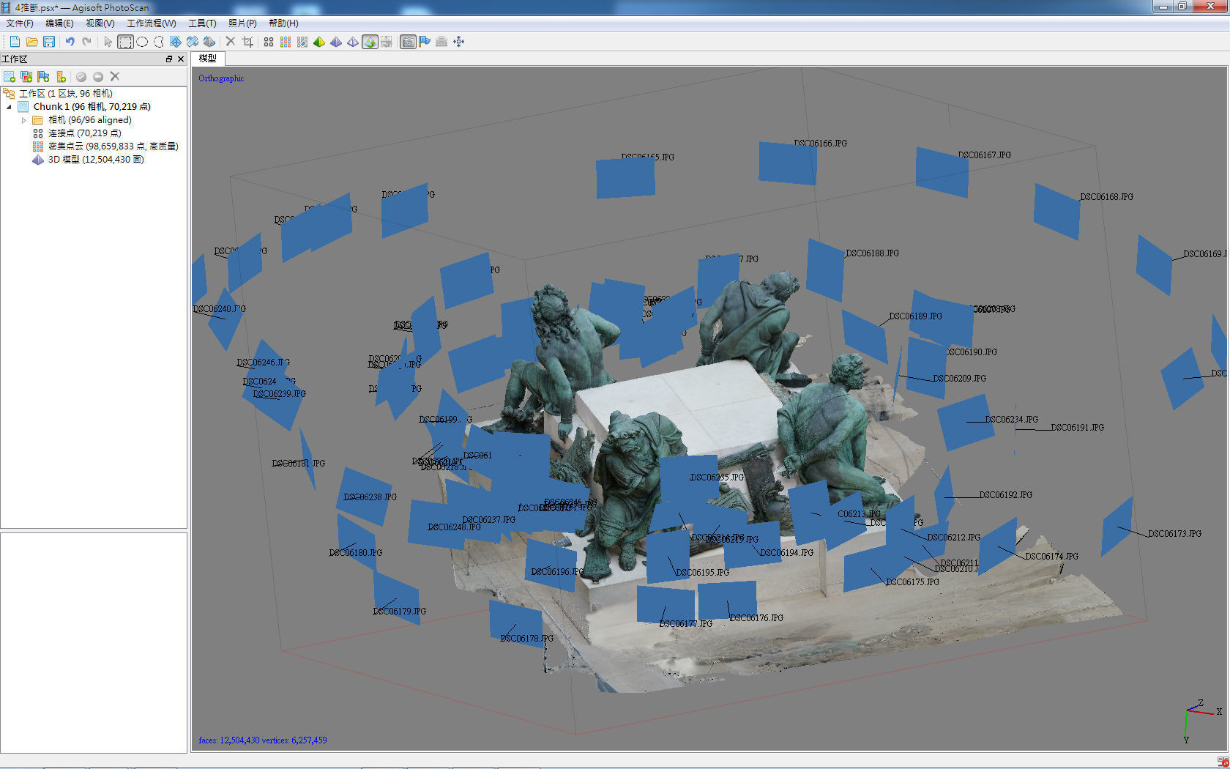Click the DSC06188.JPG camera label

(872, 253)
